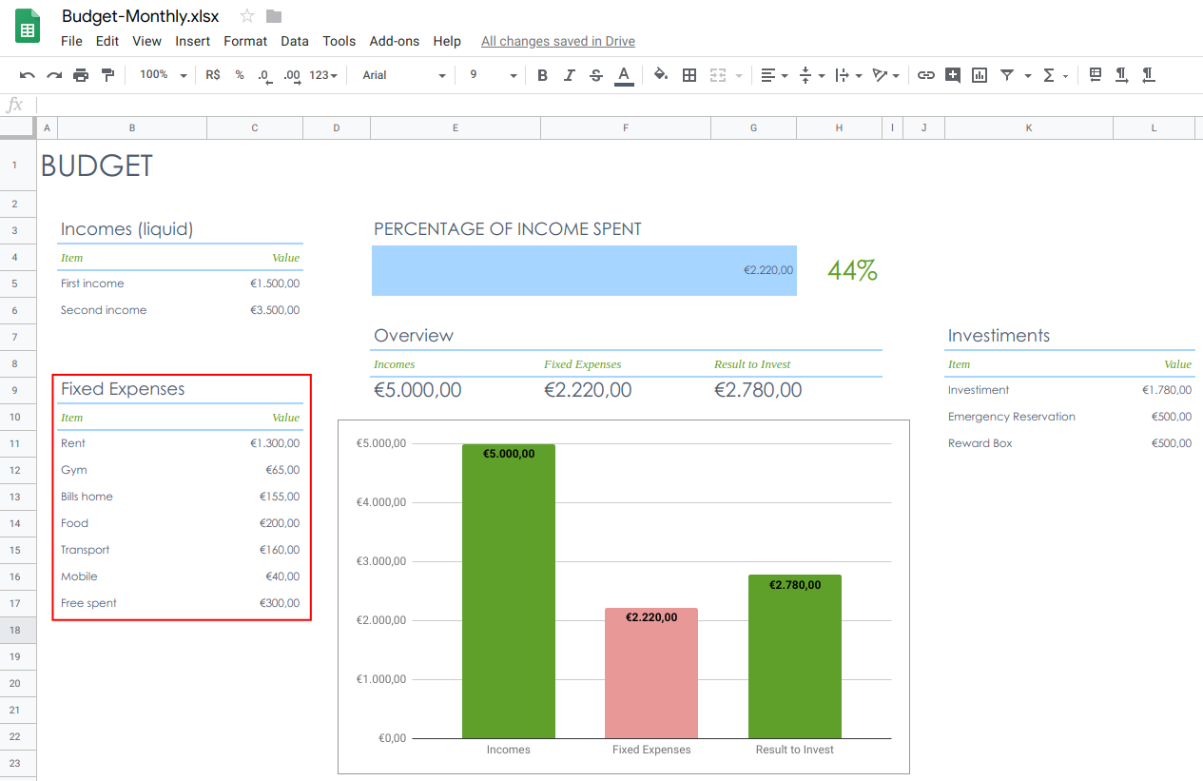Open the File menu

[71, 41]
